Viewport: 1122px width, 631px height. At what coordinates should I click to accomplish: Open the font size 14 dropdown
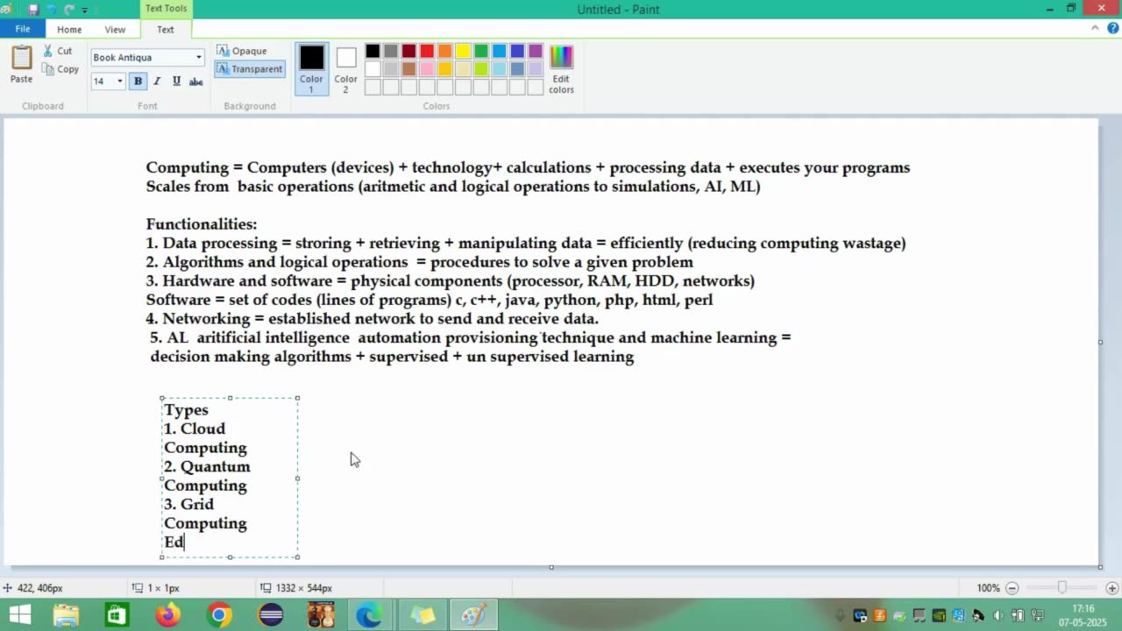pyautogui.click(x=120, y=82)
